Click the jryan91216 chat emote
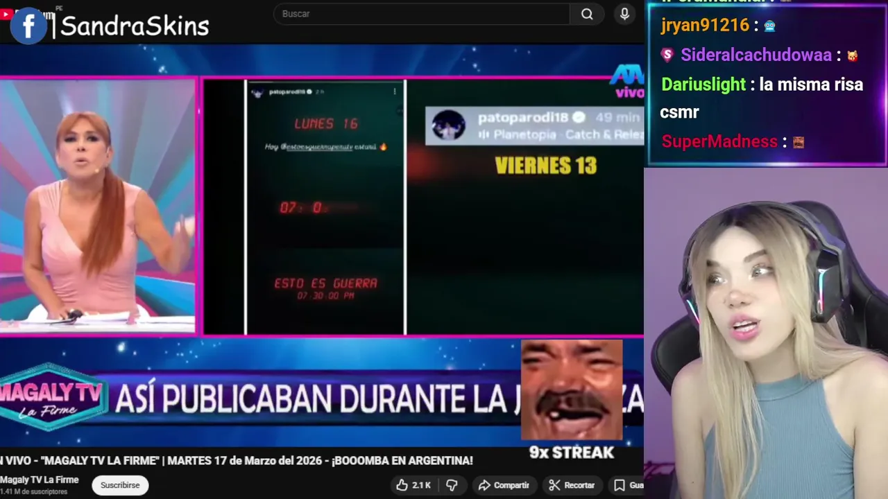888x499 pixels. tap(769, 26)
